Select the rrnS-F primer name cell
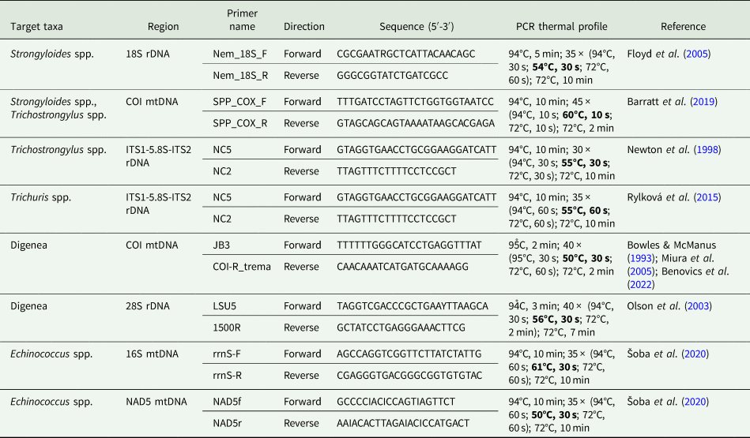 coord(227,354)
